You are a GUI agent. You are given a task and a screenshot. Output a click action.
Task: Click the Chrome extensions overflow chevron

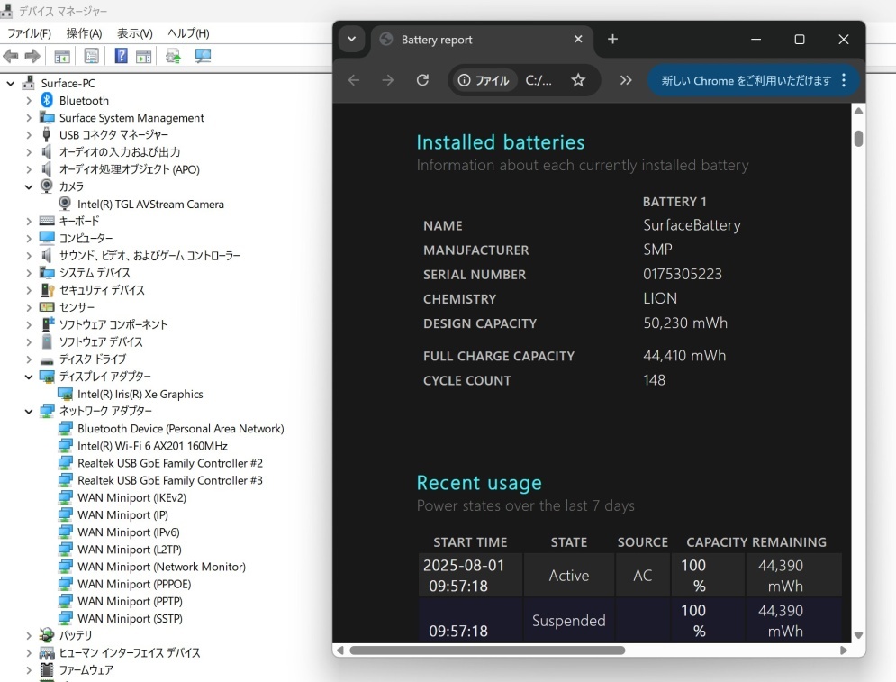point(626,80)
